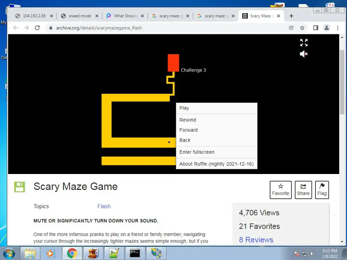Click the scrollbar up arrow
Viewport: 347px width, 260px height.
coord(342,37)
